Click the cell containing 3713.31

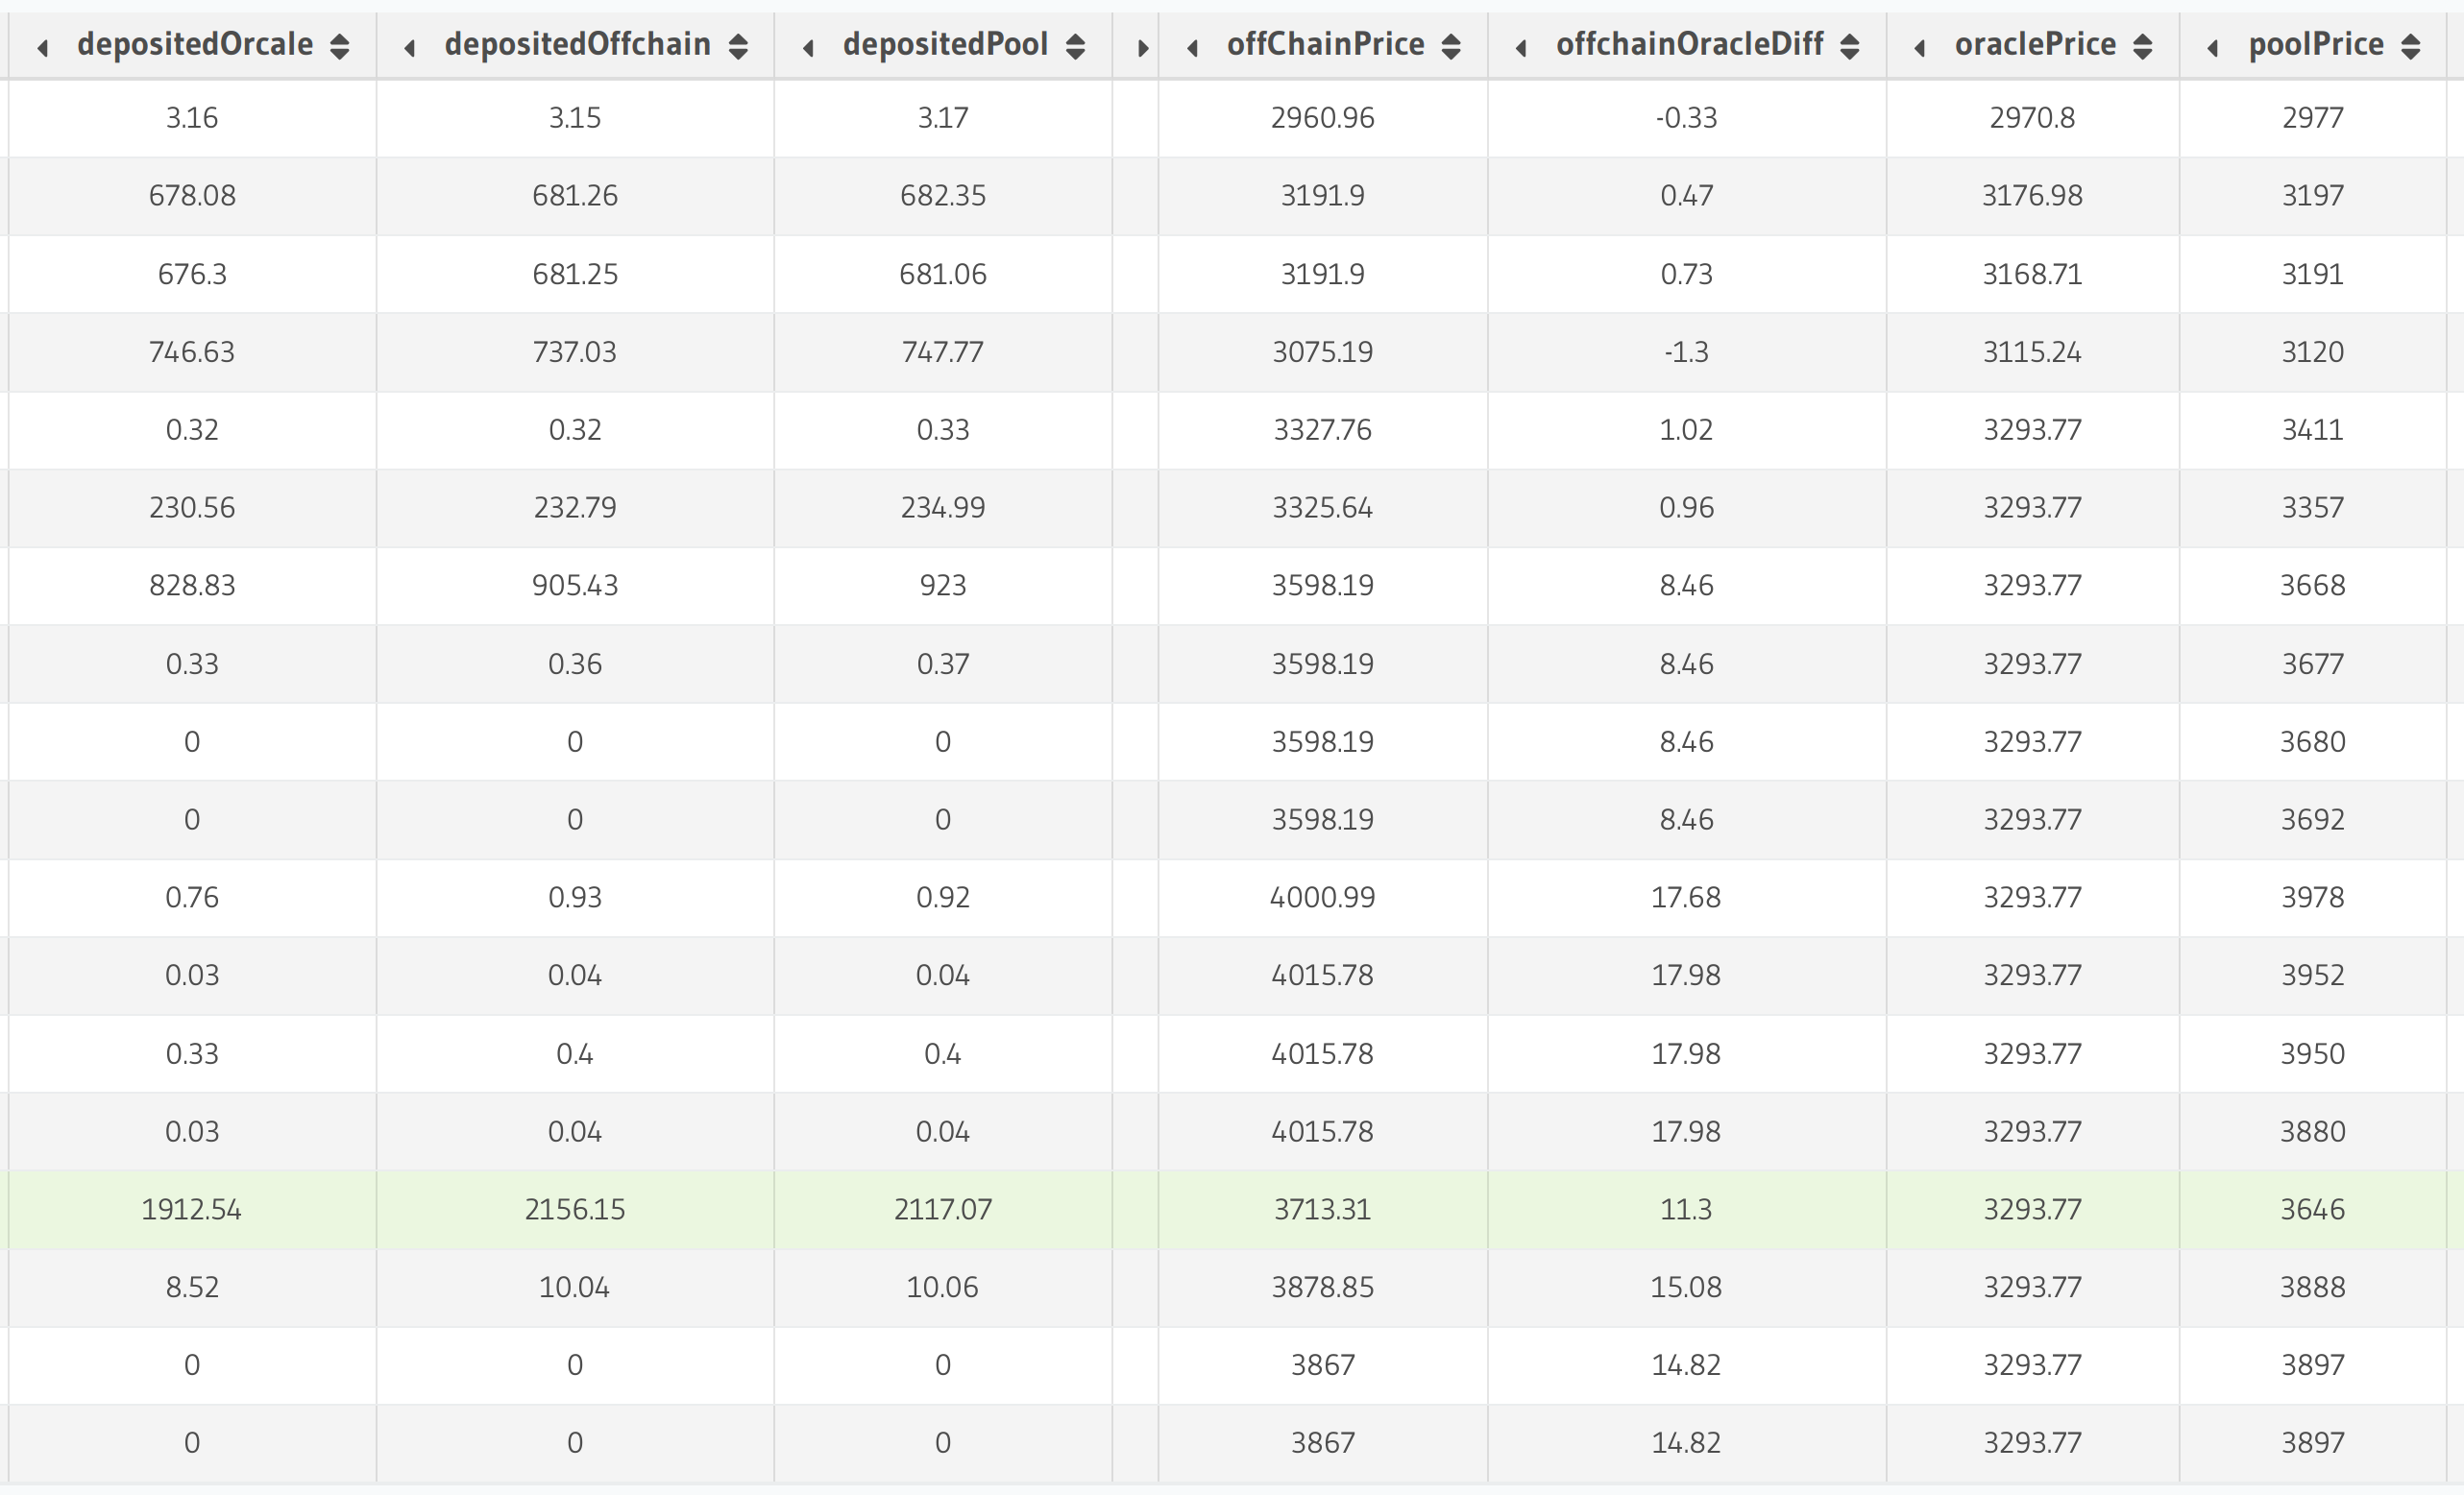coord(1324,1209)
